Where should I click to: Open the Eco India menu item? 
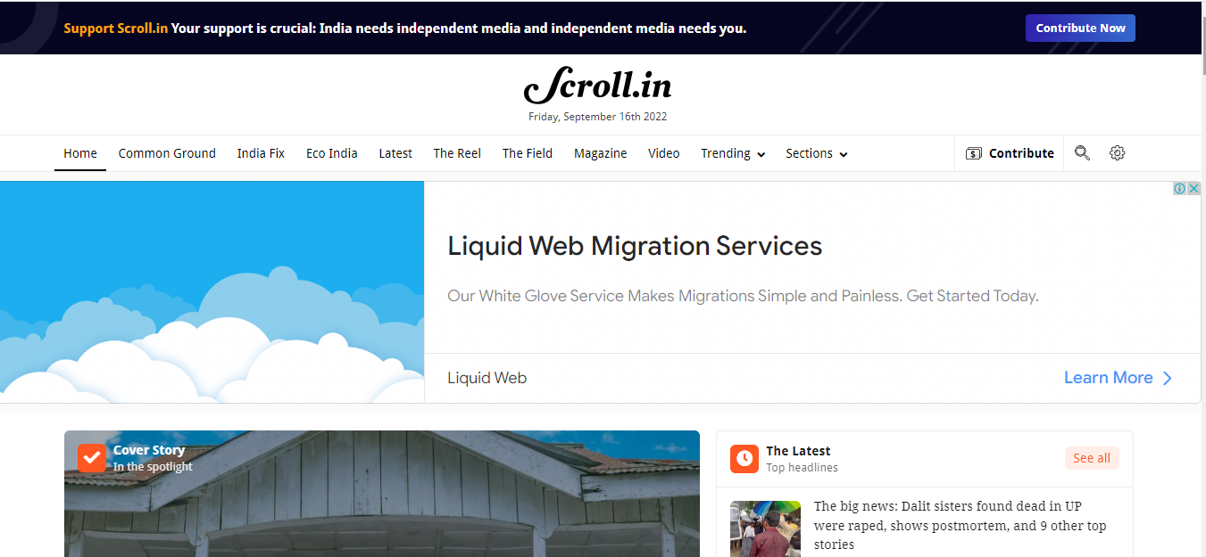(x=331, y=153)
